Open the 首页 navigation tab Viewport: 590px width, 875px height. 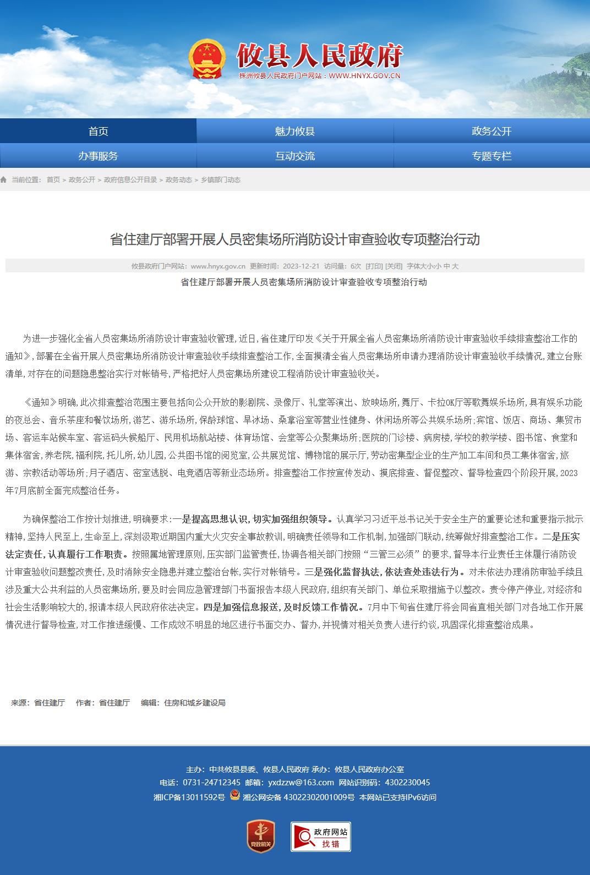tap(99, 131)
